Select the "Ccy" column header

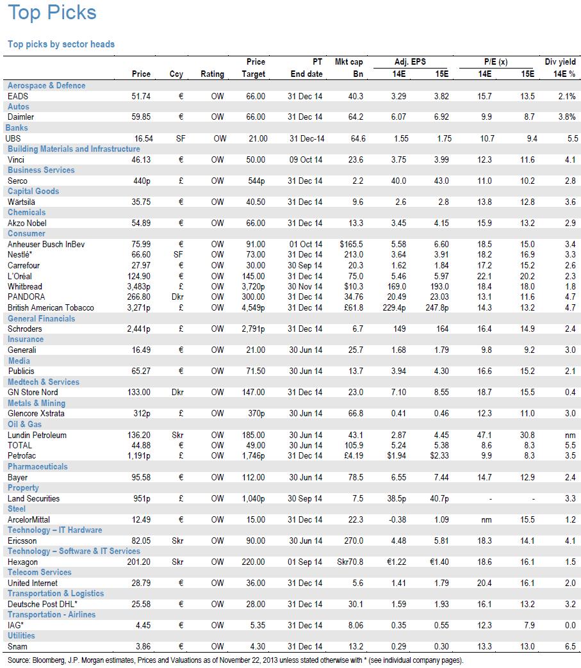pos(176,74)
